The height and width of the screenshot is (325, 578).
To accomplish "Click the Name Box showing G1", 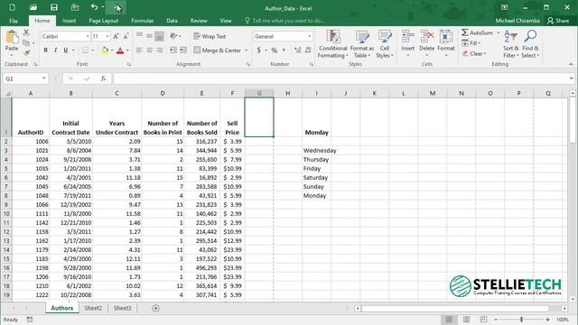I will (x=25, y=79).
